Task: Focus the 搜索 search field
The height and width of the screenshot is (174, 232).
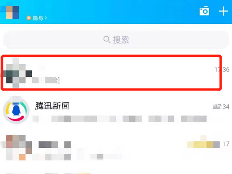Action: (116, 40)
